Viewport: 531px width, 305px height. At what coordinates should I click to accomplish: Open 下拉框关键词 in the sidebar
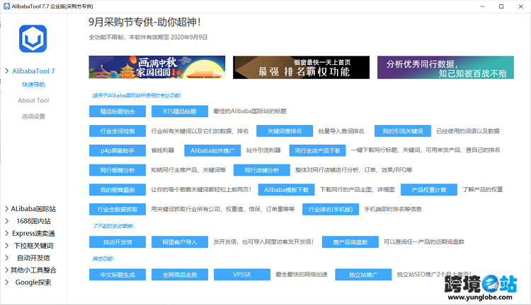(x=33, y=246)
